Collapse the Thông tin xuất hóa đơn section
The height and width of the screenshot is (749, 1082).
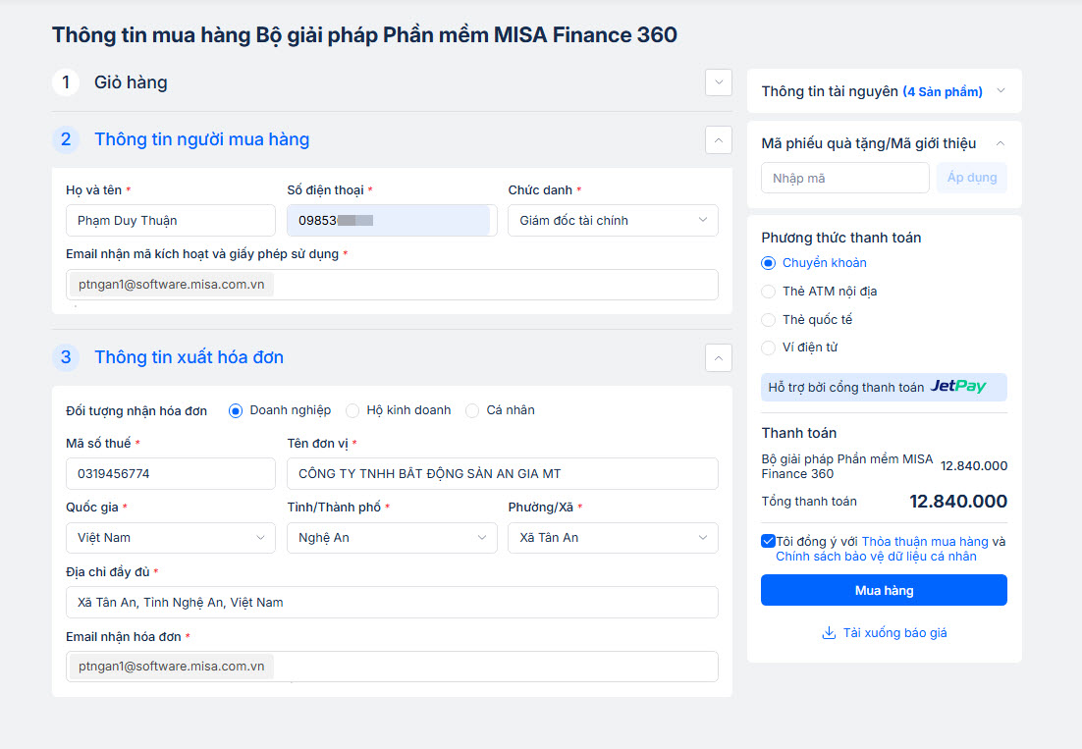coord(719,358)
